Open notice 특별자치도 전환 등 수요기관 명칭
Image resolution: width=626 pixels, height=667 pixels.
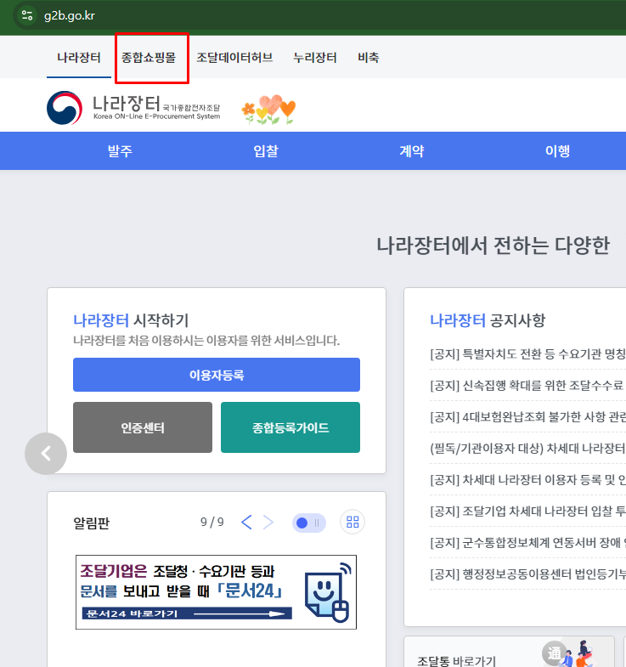pos(527,354)
